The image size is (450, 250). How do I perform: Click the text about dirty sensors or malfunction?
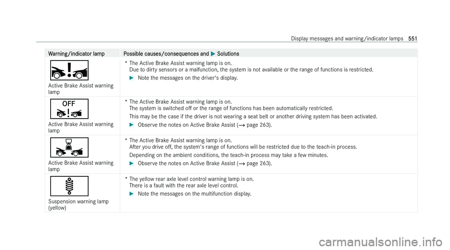click(x=251, y=69)
